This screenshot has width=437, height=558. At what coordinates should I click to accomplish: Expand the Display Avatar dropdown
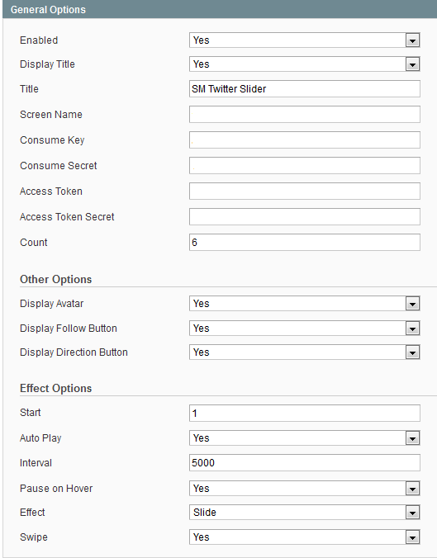tap(305, 304)
